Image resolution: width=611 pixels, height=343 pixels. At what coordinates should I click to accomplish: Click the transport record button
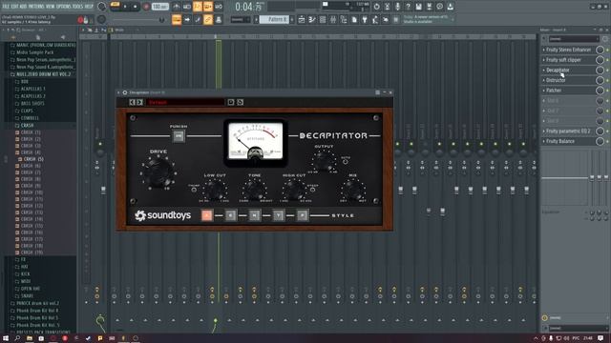146,7
